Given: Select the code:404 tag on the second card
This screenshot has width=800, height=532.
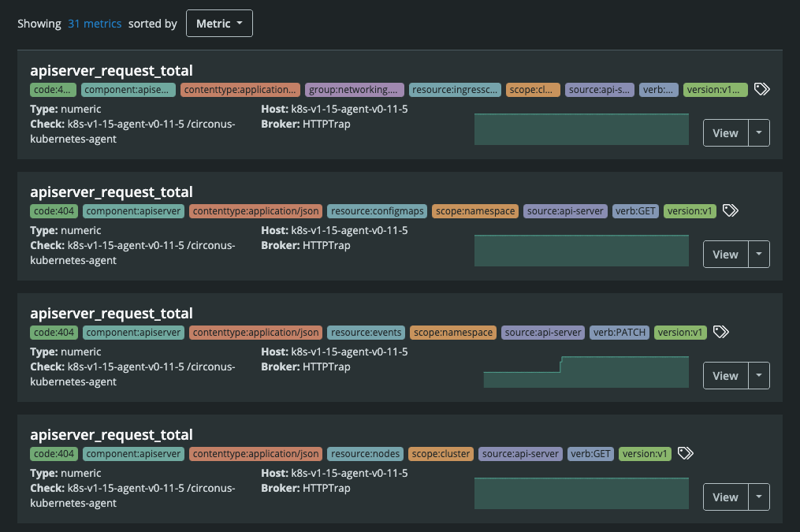Looking at the screenshot, I should click(x=52, y=210).
